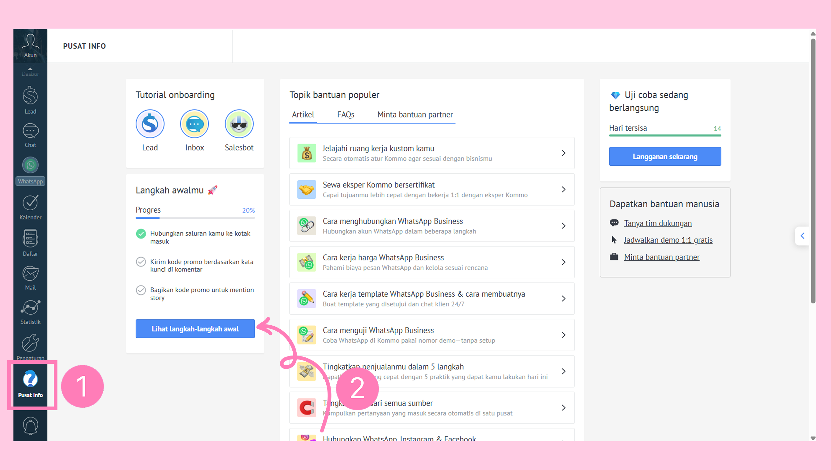
Task: Open Lead section in sidebar
Action: point(30,100)
